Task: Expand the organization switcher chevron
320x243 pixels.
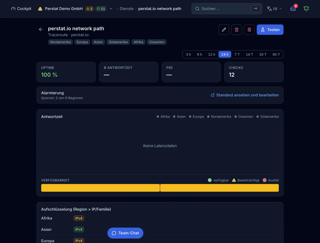Action: (x=111, y=9)
